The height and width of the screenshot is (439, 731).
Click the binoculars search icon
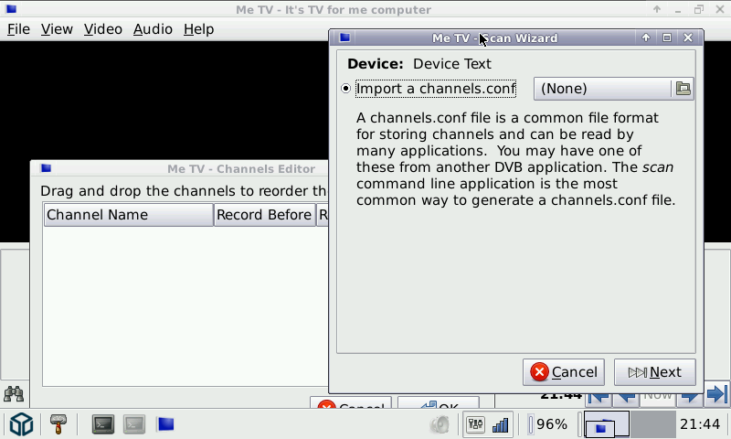pyautogui.click(x=14, y=394)
